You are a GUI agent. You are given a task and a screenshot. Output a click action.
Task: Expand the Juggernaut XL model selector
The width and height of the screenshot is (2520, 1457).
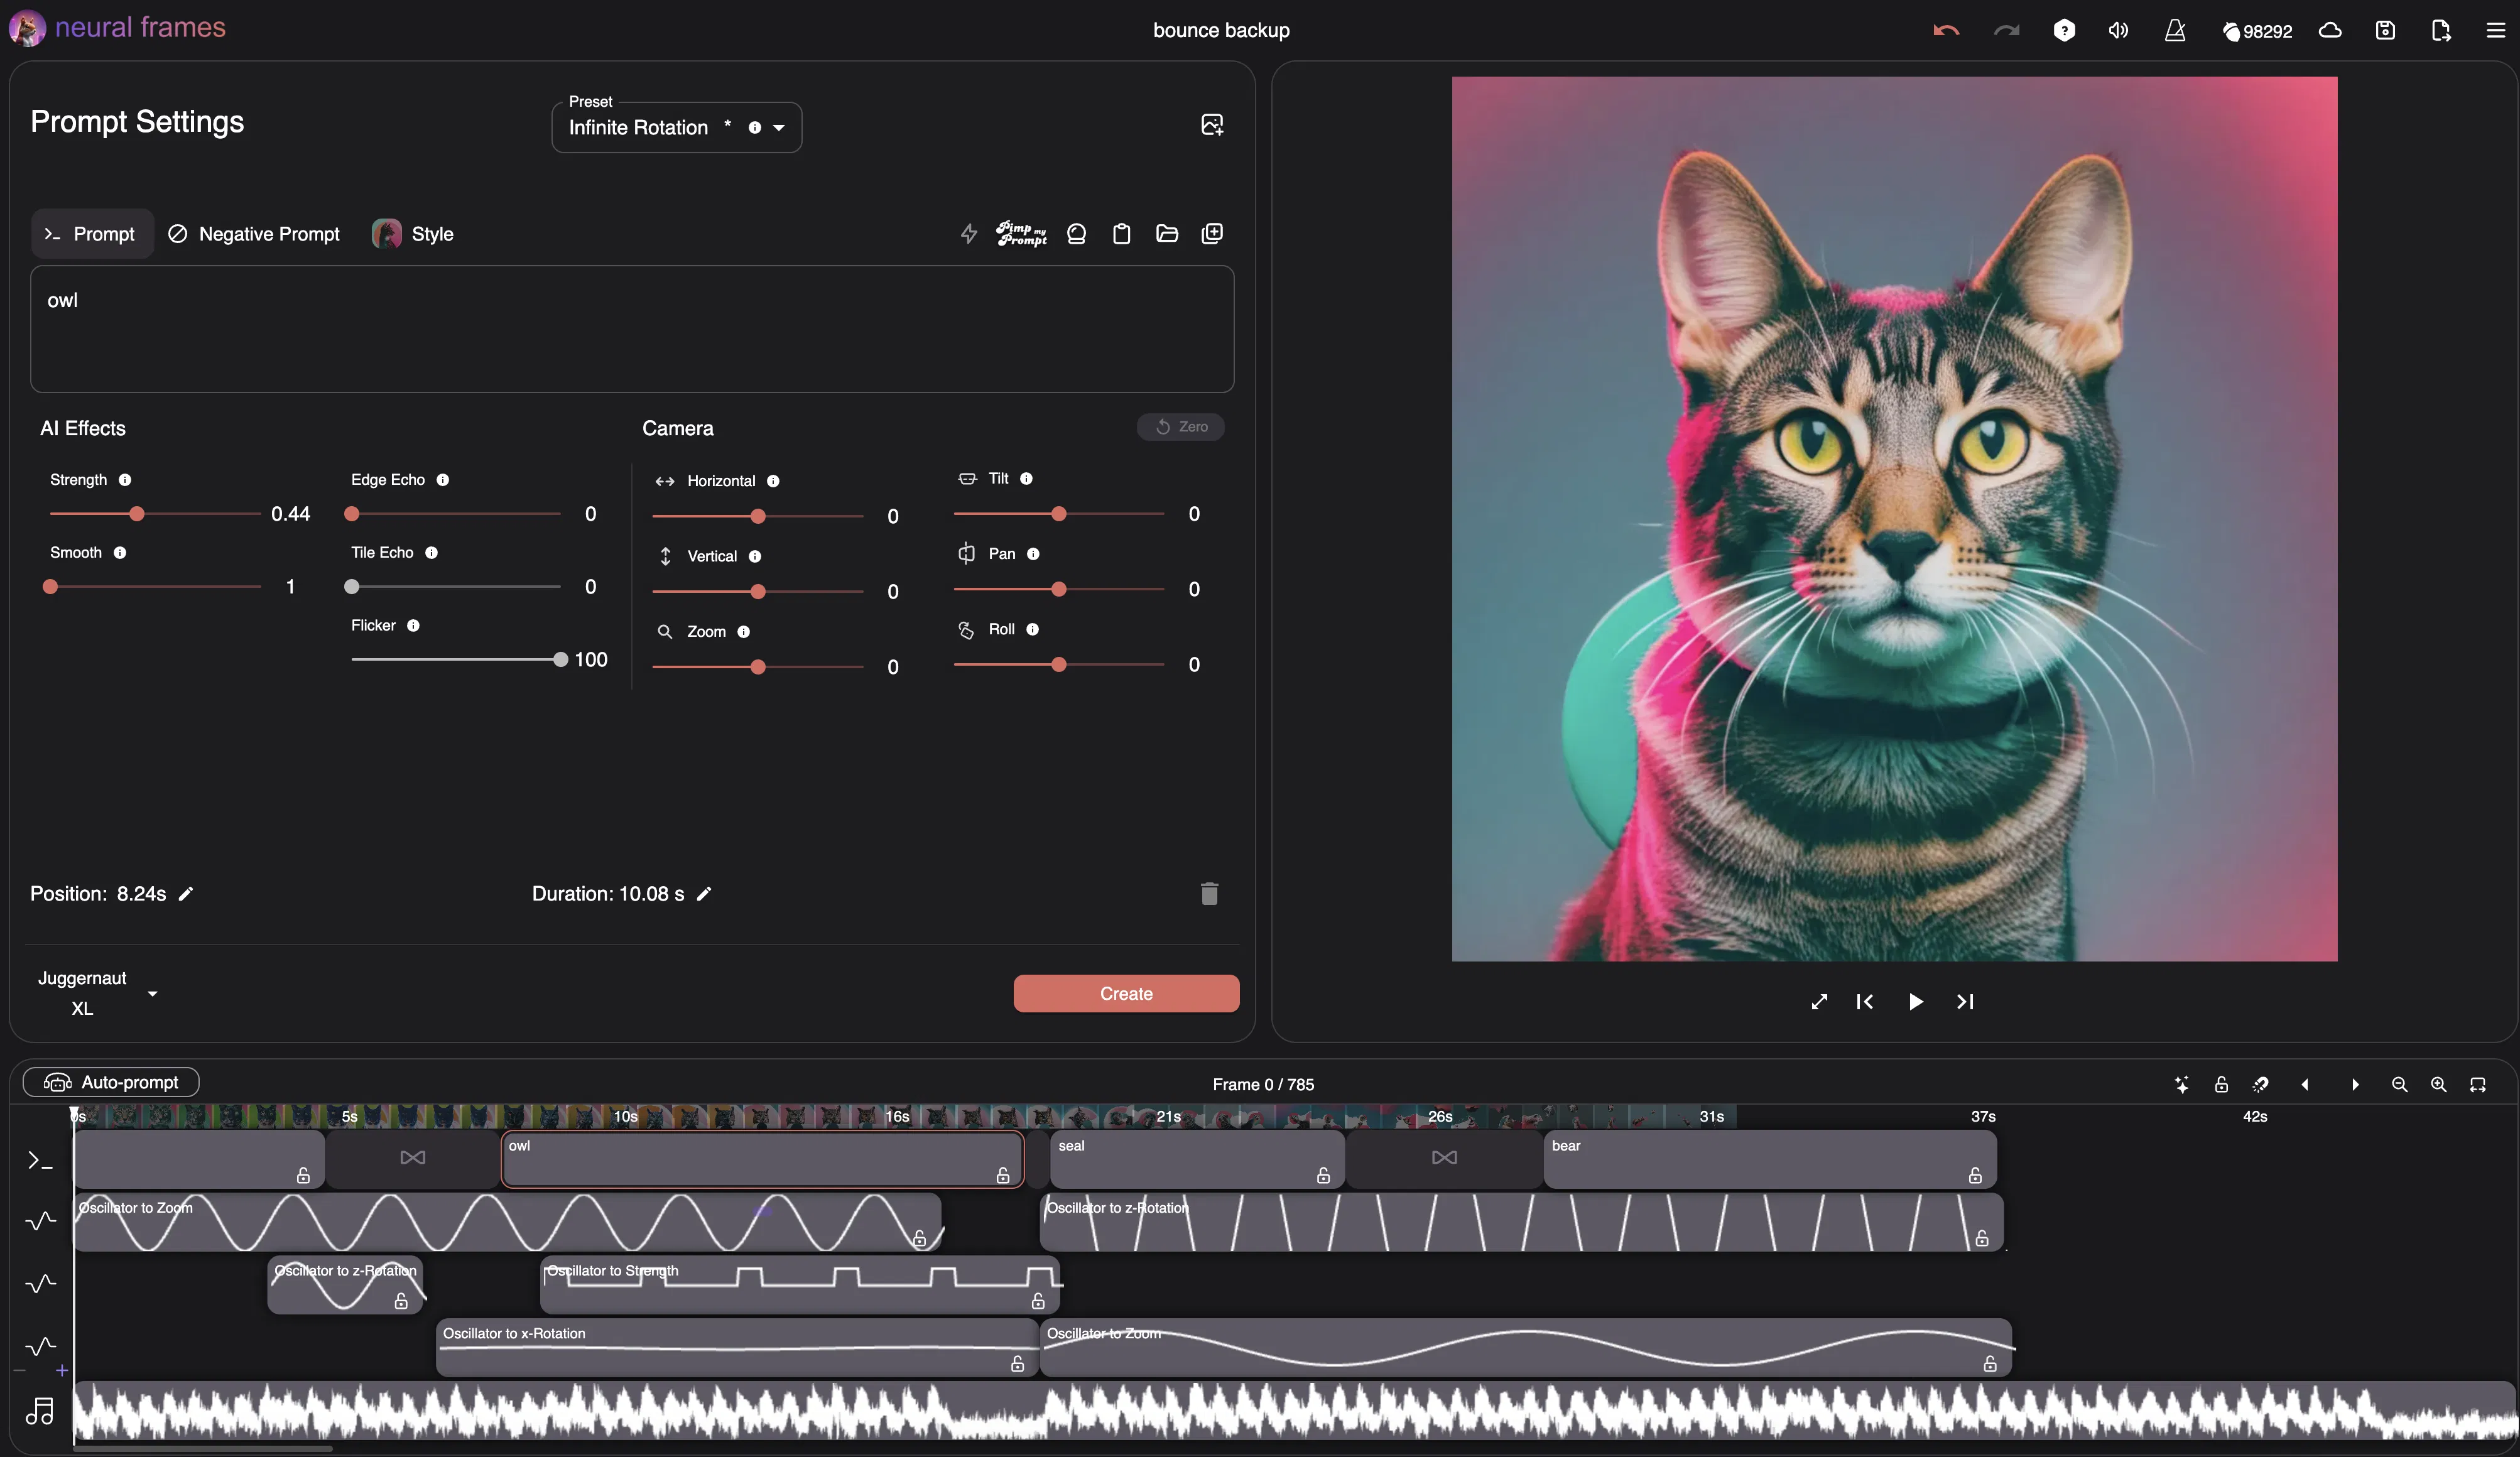[x=153, y=995]
